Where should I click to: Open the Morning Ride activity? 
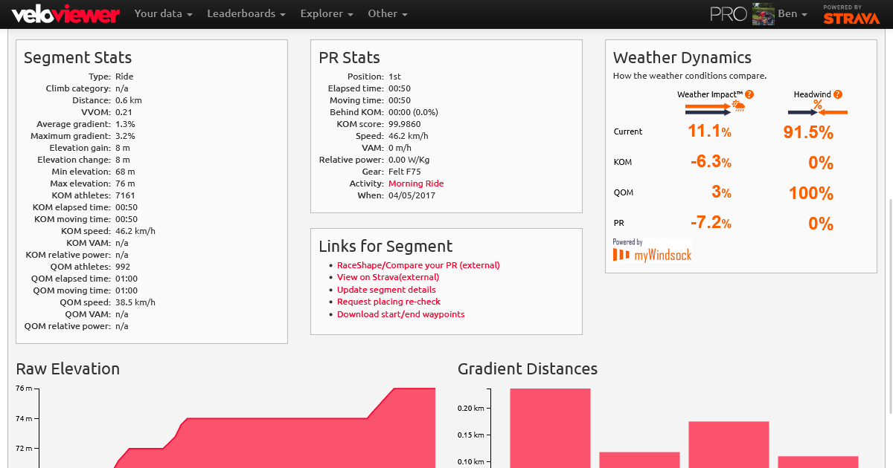415,183
